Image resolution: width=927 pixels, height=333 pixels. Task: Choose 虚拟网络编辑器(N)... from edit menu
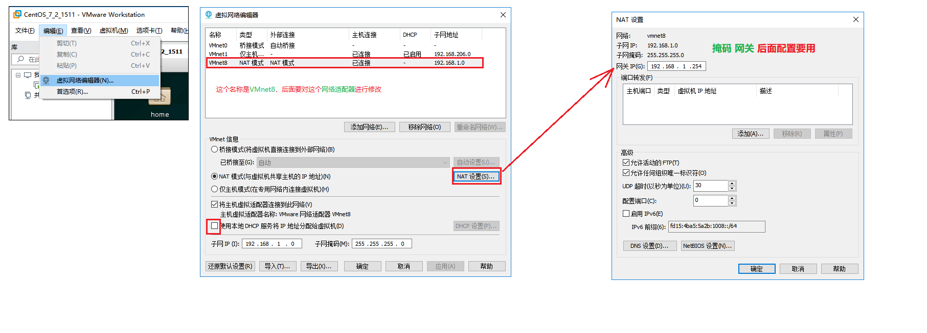pyautogui.click(x=100, y=81)
